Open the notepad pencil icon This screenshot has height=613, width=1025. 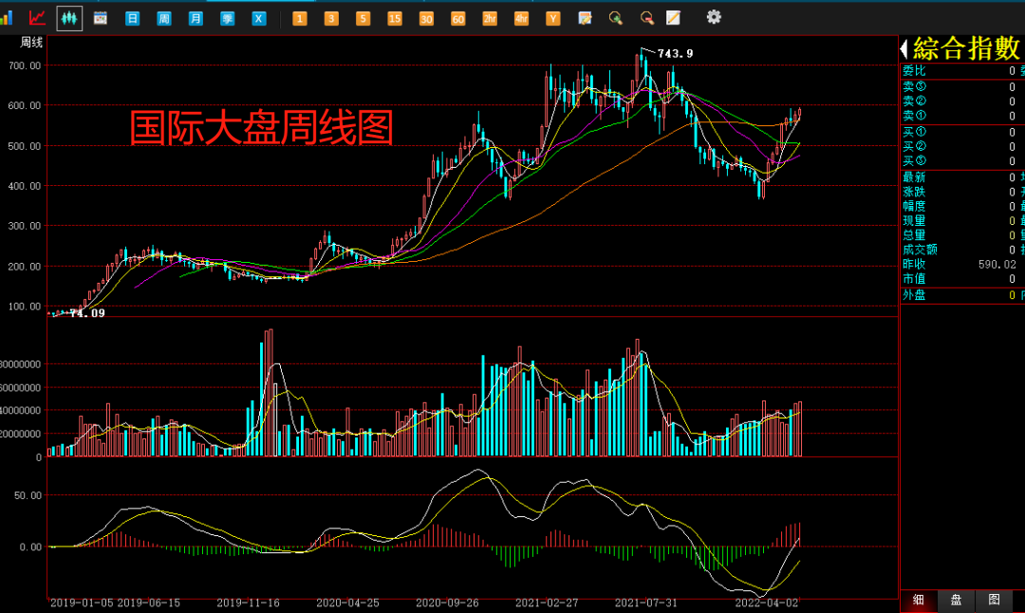(x=673, y=18)
